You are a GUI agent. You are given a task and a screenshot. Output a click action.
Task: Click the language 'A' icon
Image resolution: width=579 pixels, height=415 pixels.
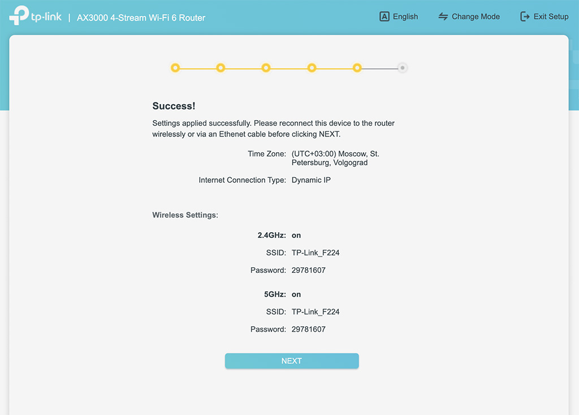click(x=384, y=16)
